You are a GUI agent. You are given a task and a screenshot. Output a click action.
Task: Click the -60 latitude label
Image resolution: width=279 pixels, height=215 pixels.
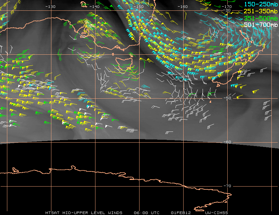[227, 142]
